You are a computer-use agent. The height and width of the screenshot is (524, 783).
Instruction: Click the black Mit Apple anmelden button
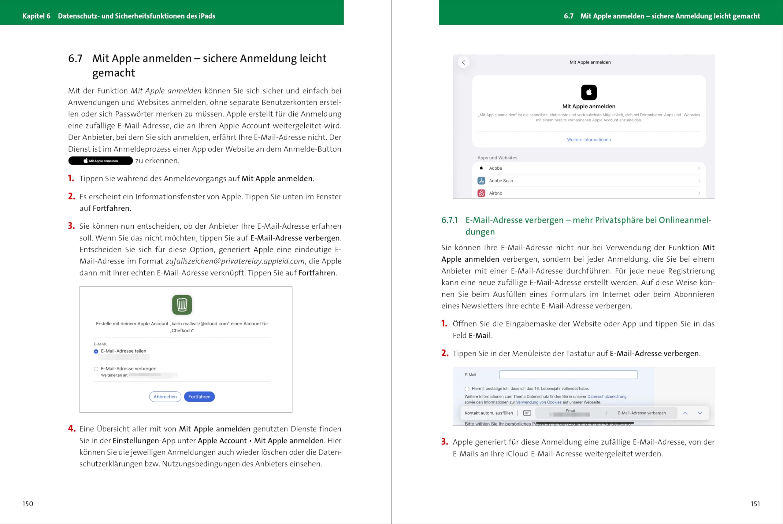coord(101,161)
